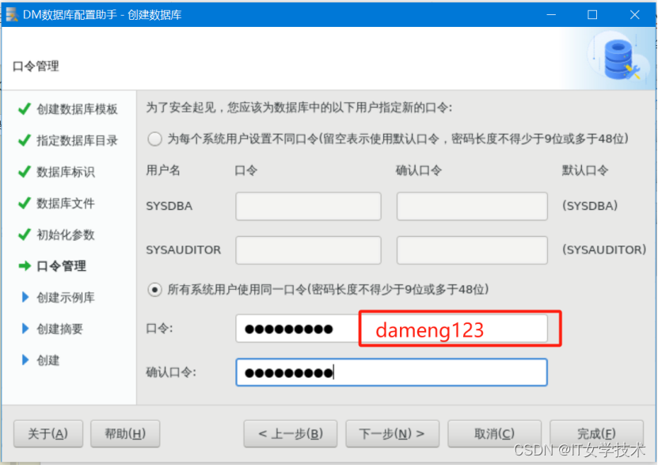This screenshot has height=465, width=658.
Task: Click the DM app icon in the title bar
Action: (12, 13)
